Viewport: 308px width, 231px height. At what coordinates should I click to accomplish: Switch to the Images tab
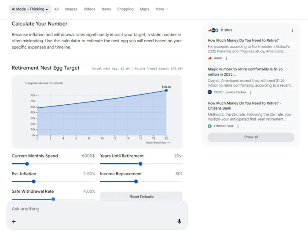71,9
